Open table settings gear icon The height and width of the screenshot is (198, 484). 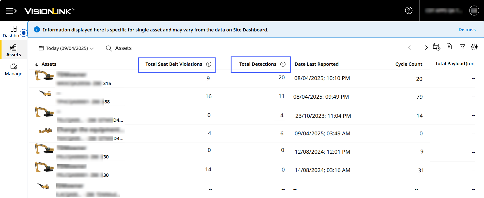pos(474,47)
